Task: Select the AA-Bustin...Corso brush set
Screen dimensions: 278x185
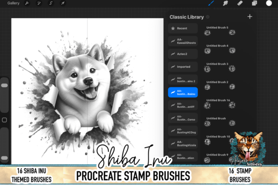Action: pyautogui.click(x=183, y=118)
